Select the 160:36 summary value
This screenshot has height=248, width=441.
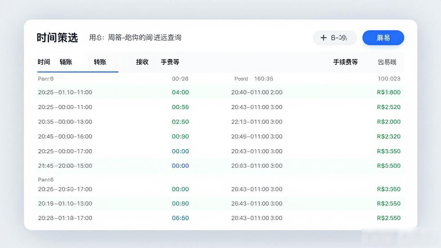coord(264,79)
